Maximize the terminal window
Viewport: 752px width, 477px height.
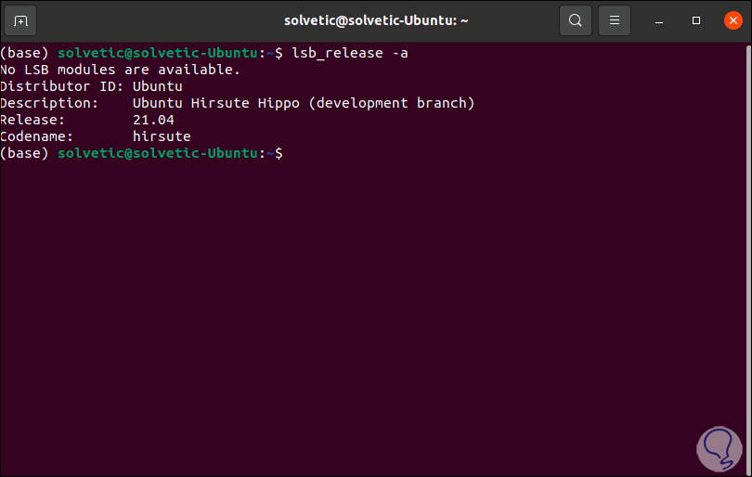pos(696,20)
